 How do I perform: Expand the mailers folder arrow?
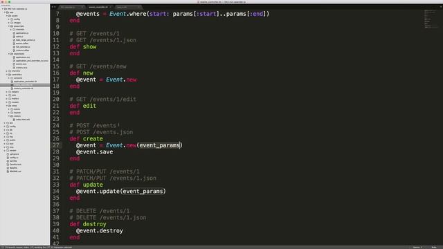pyautogui.click(x=7, y=99)
